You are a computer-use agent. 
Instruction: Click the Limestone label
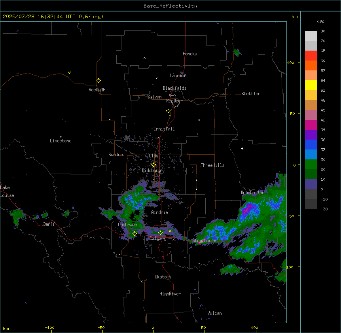(61, 141)
